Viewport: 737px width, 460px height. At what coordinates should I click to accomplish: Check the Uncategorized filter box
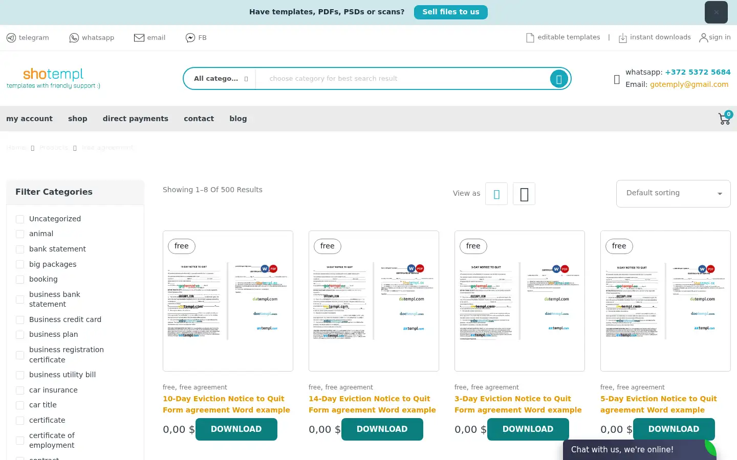[20, 219]
